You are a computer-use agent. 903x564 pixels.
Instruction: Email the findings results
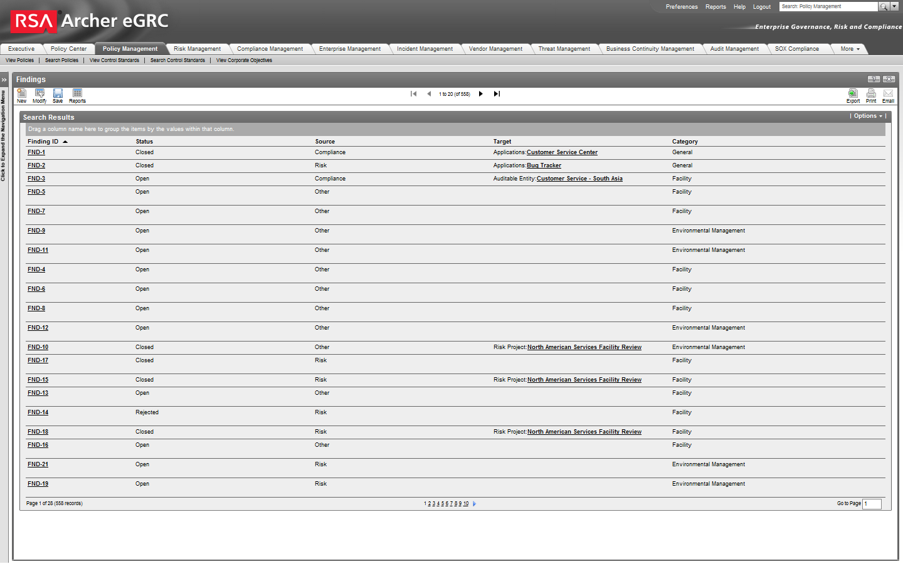pos(888,95)
